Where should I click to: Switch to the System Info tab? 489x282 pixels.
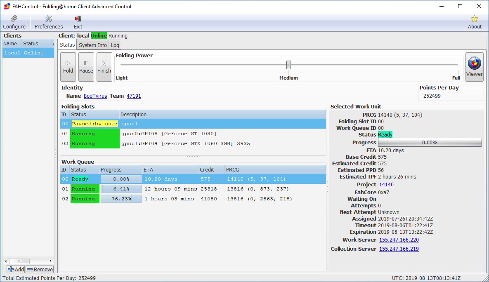(92, 45)
